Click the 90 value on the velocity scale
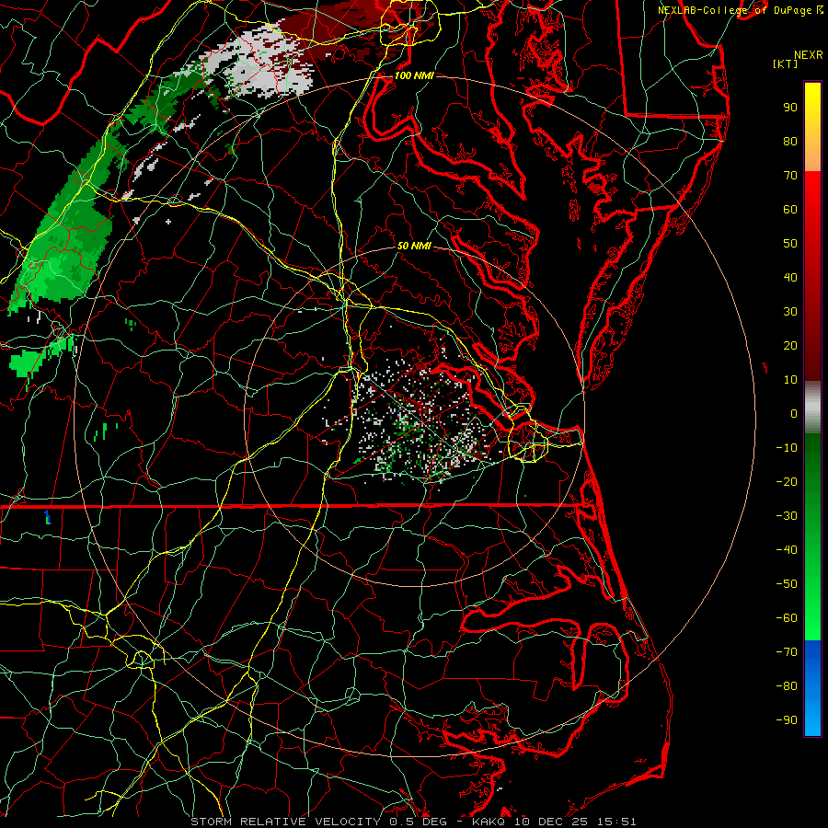828x828 pixels. pos(790,108)
